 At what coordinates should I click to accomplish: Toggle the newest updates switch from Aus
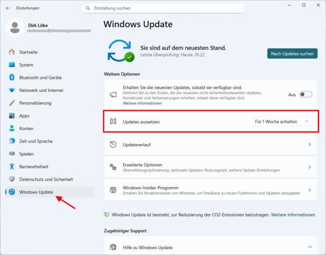coord(305,95)
